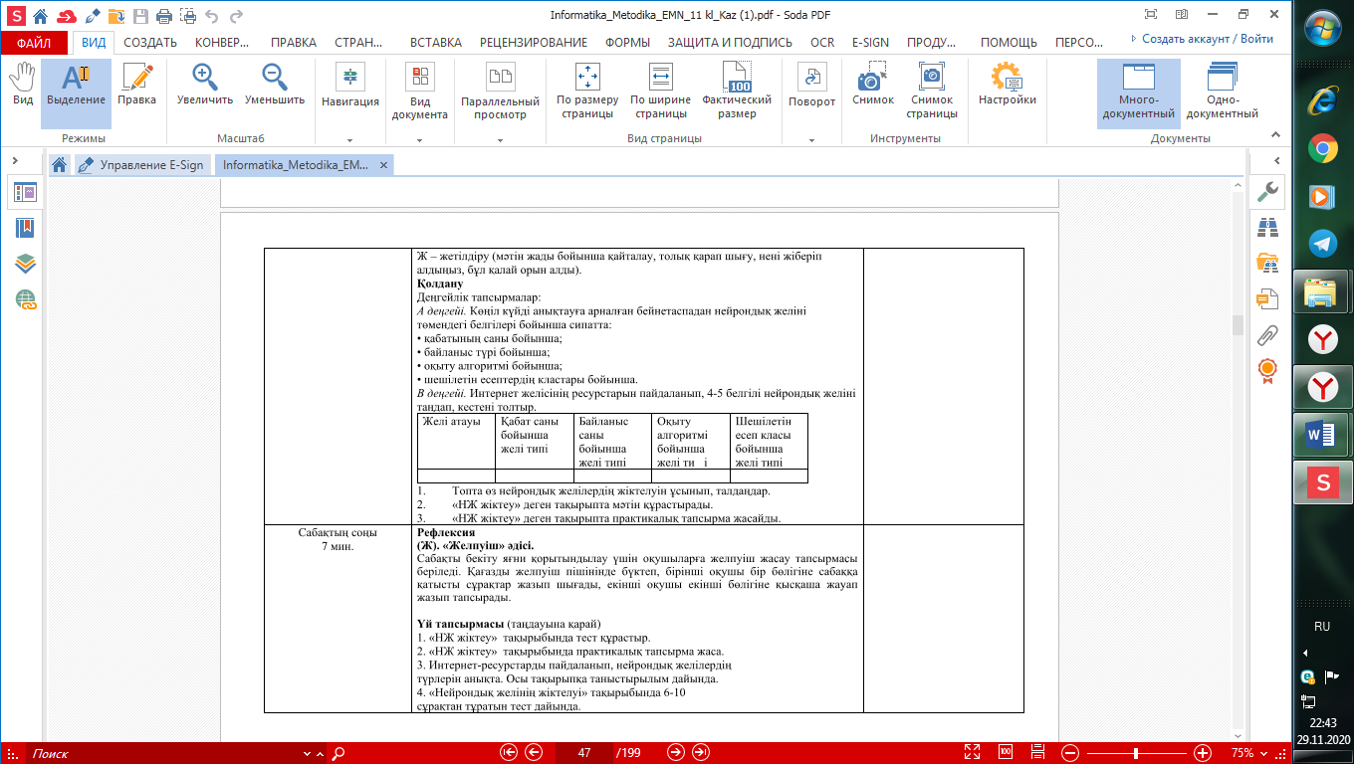Click the page number field showing 47
The width and height of the screenshot is (1354, 764).
pyautogui.click(x=584, y=753)
